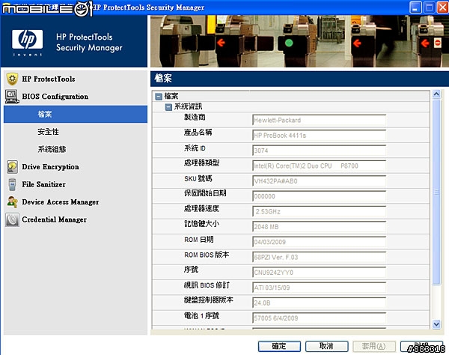
Task: Click the 保固開始日期 label
Action: pyautogui.click(x=205, y=193)
